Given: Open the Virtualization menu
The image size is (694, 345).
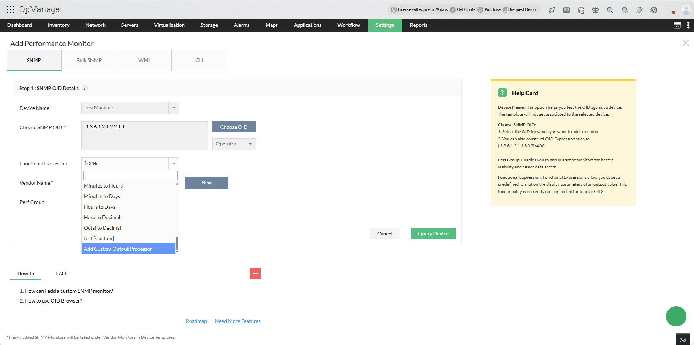Looking at the screenshot, I should coord(169,25).
